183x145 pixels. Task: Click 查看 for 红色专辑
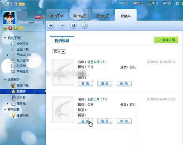click(x=85, y=84)
